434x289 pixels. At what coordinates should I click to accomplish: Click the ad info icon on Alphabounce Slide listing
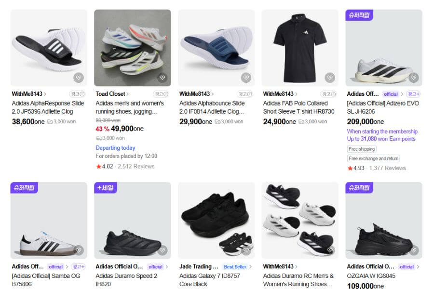tap(244, 94)
